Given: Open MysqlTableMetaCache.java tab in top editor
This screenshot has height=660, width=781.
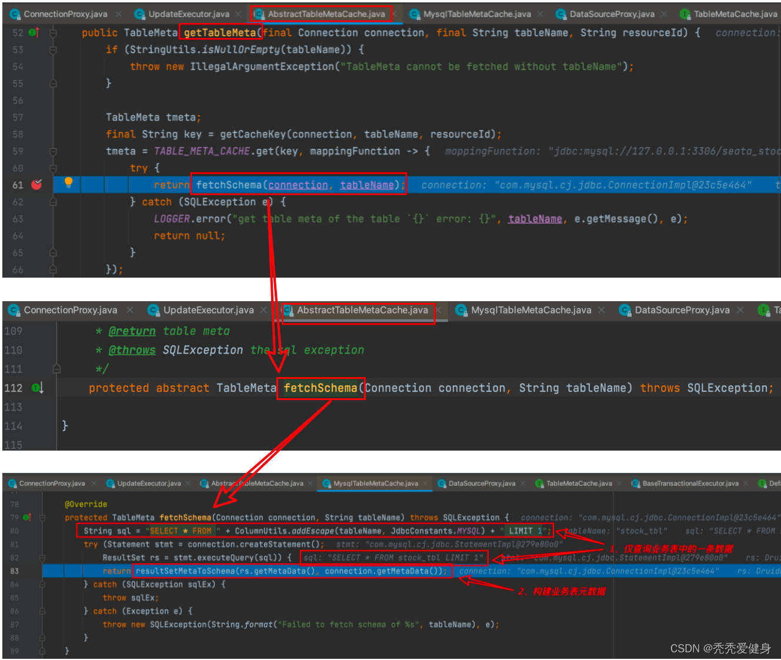Looking at the screenshot, I should coord(477,14).
